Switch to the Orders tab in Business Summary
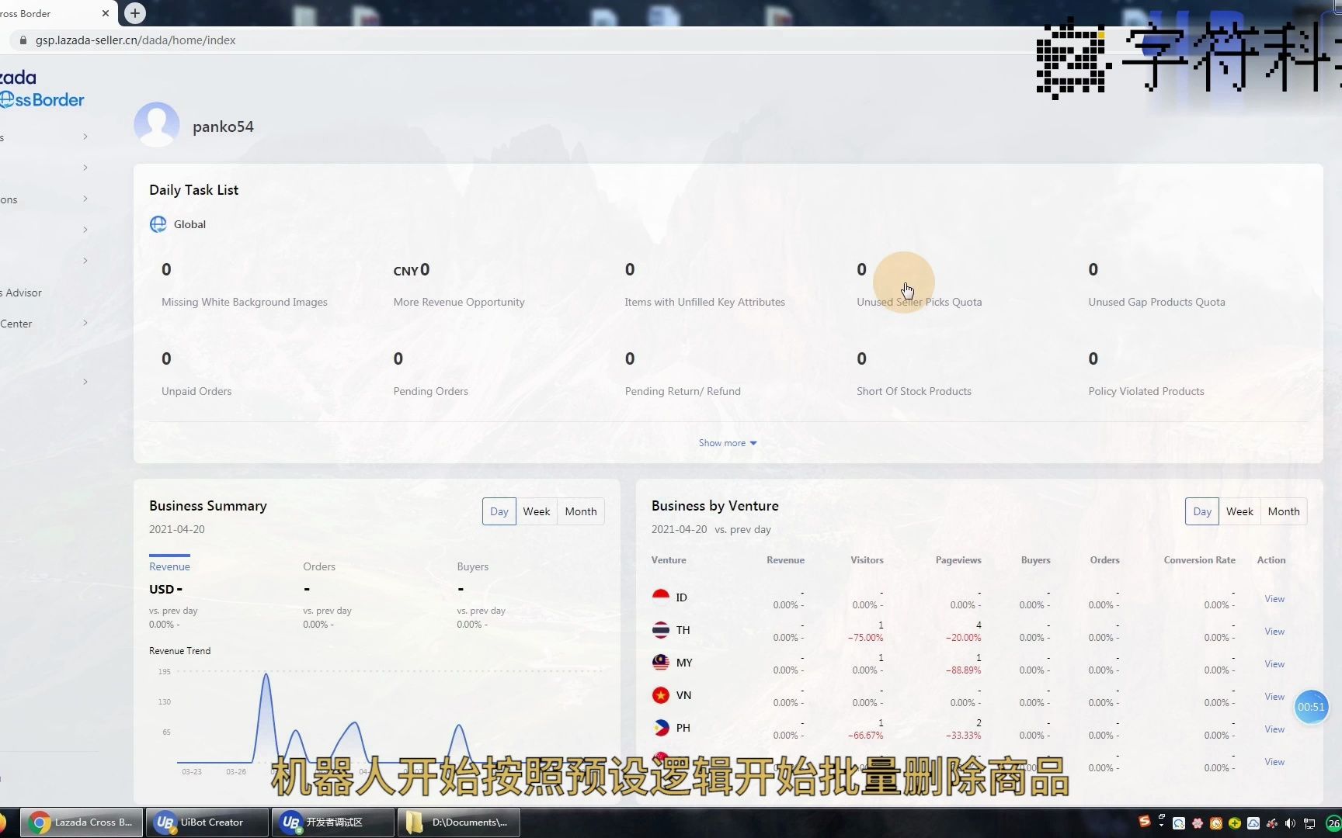Screen dimensions: 1342x838 (x=318, y=566)
